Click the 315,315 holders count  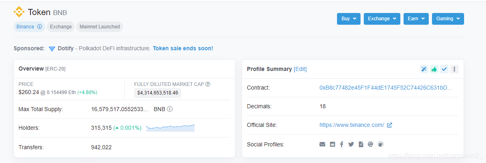point(102,128)
